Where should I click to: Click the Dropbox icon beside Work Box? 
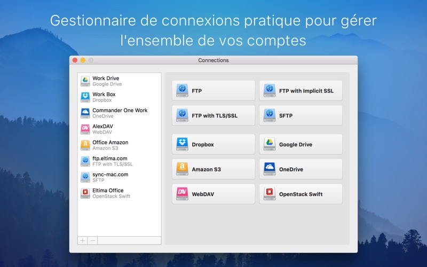pyautogui.click(x=85, y=97)
